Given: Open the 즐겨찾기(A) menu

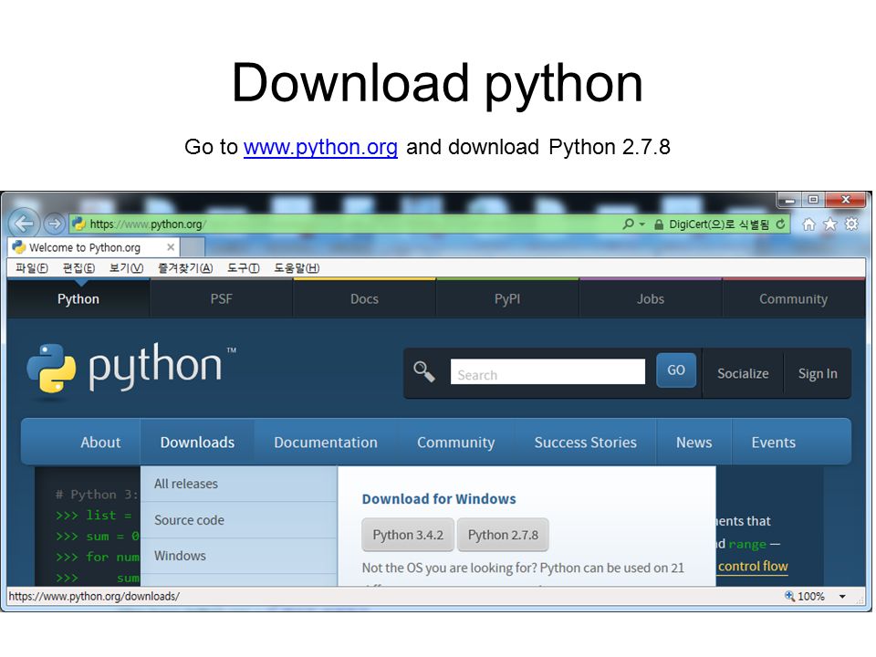Looking at the screenshot, I should click(185, 268).
